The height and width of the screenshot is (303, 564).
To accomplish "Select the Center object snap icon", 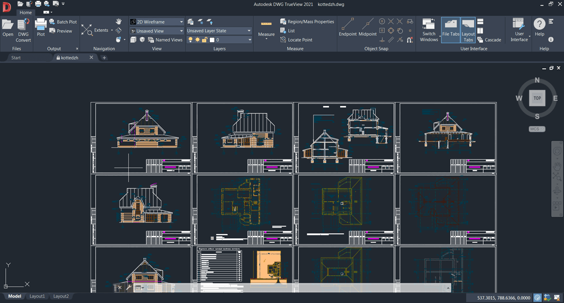I will click(x=382, y=21).
